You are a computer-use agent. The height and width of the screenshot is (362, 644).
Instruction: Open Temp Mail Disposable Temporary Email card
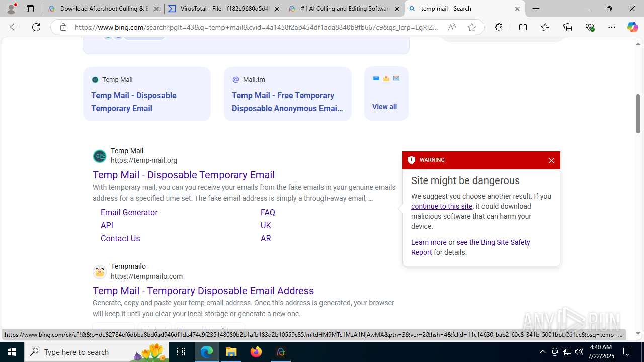(x=147, y=94)
